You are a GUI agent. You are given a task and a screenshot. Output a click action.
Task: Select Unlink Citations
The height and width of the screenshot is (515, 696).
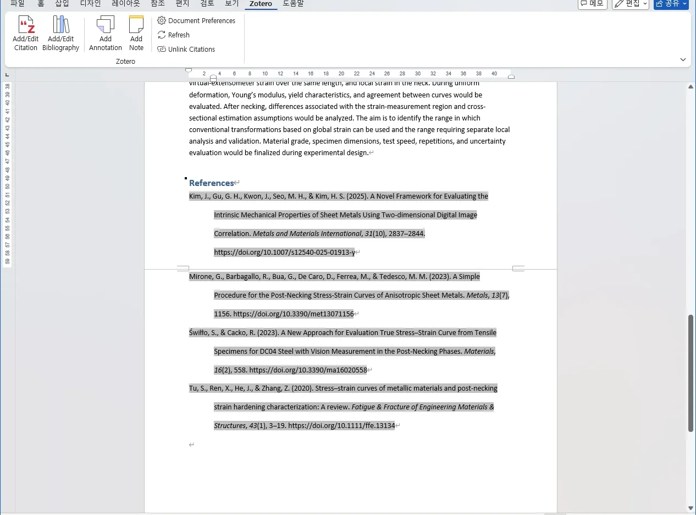(x=186, y=49)
